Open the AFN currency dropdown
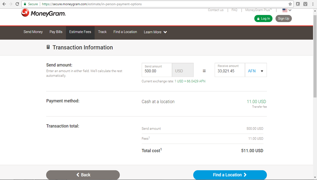 (x=256, y=71)
